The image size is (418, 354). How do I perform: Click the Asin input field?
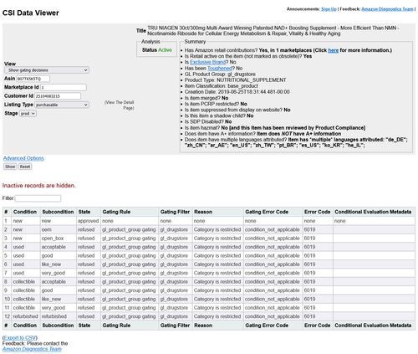pos(33,79)
